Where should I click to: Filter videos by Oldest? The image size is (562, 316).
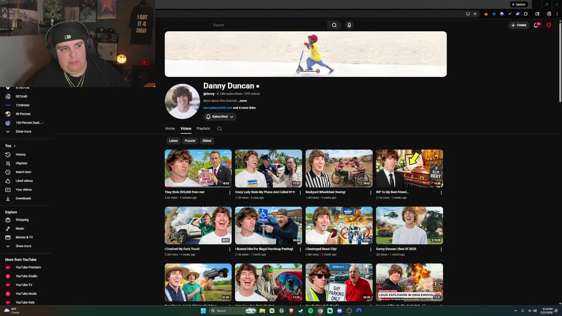pyautogui.click(x=207, y=141)
